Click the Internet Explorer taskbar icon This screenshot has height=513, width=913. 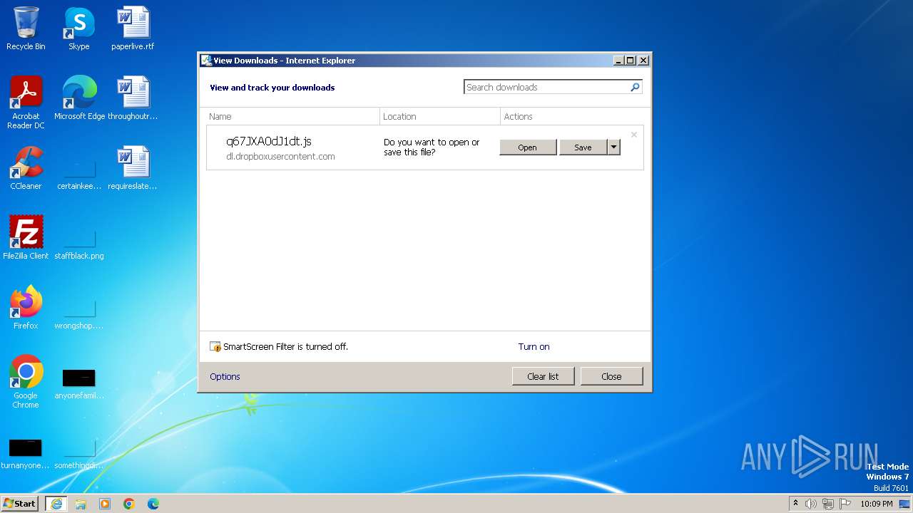56,504
